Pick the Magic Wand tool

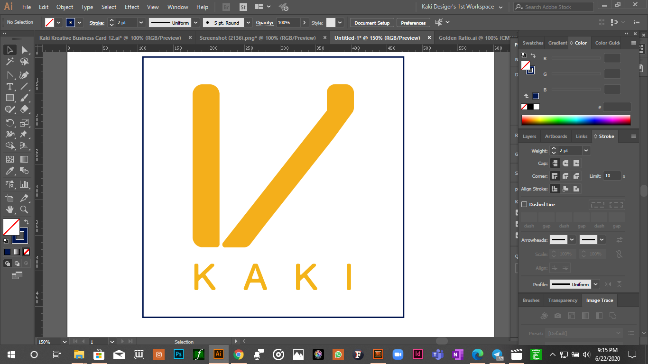[x=9, y=62]
